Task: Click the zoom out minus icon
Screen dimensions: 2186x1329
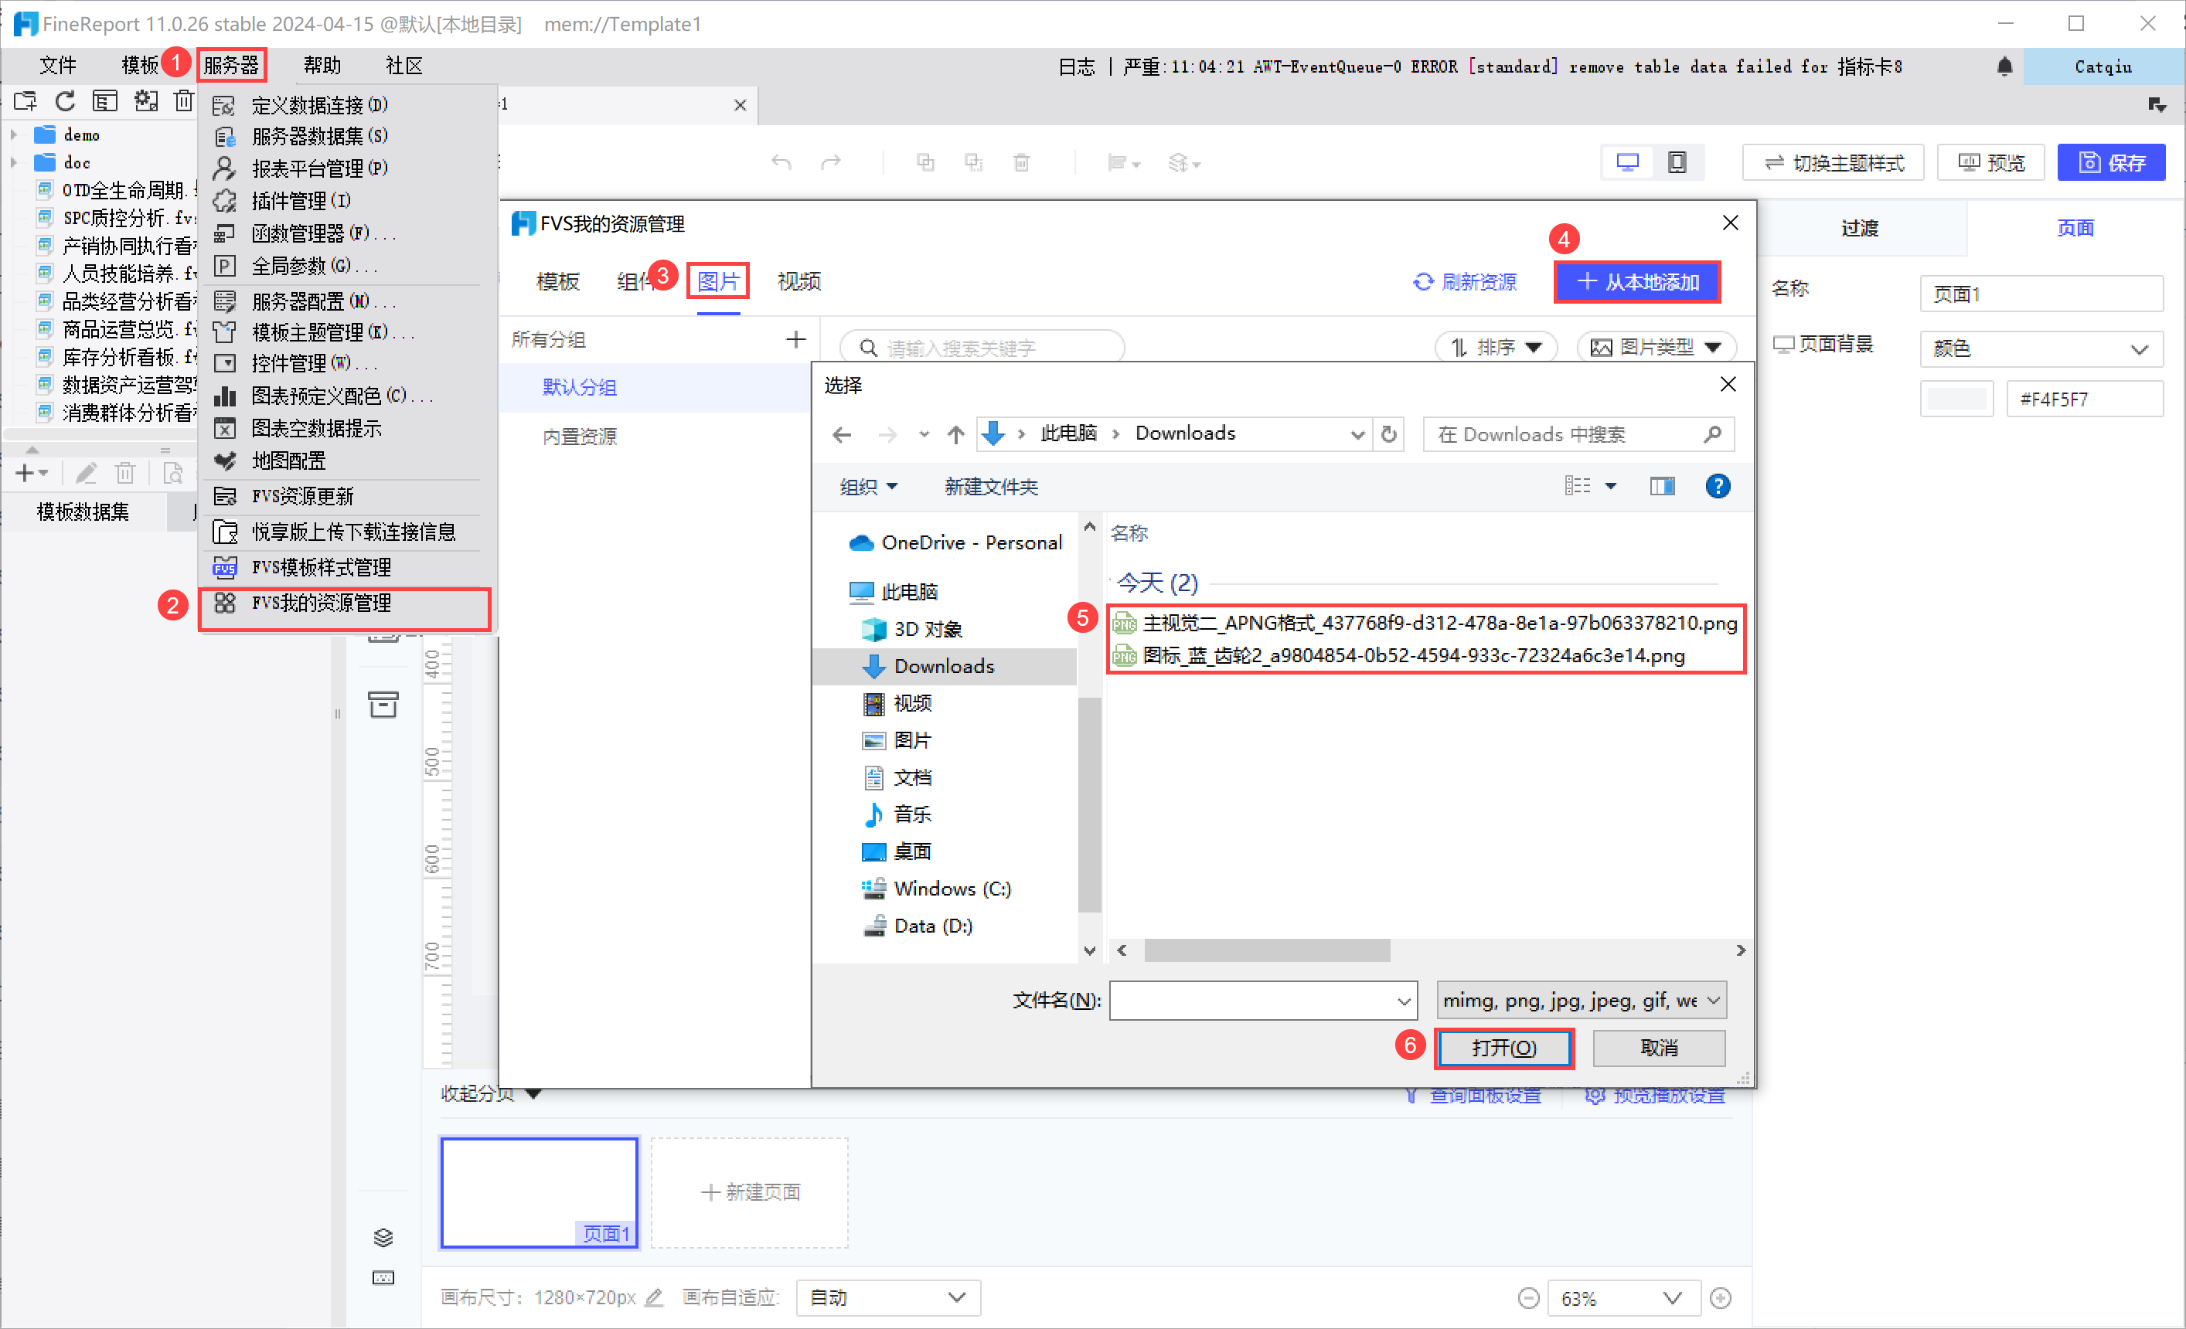Action: (x=1527, y=1298)
